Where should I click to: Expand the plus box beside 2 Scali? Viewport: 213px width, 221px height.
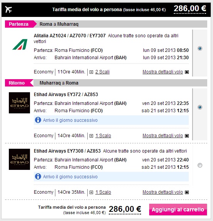click(92, 72)
